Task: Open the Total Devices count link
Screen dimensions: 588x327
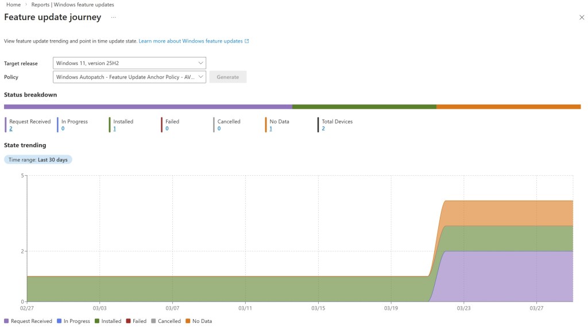Action: point(323,129)
